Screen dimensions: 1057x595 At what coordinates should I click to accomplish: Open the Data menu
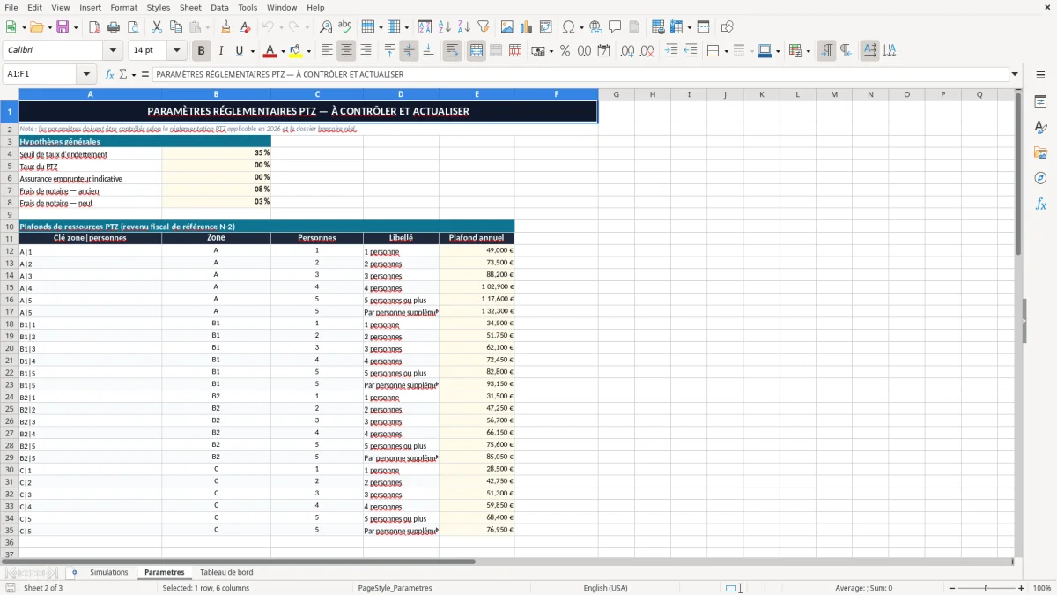point(219,7)
